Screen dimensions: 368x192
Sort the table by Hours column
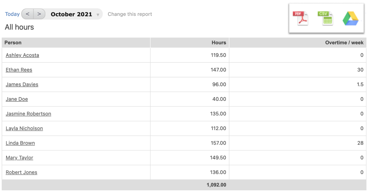[219, 43]
